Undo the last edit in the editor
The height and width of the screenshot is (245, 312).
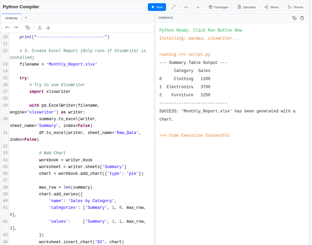click(x=7, y=27)
